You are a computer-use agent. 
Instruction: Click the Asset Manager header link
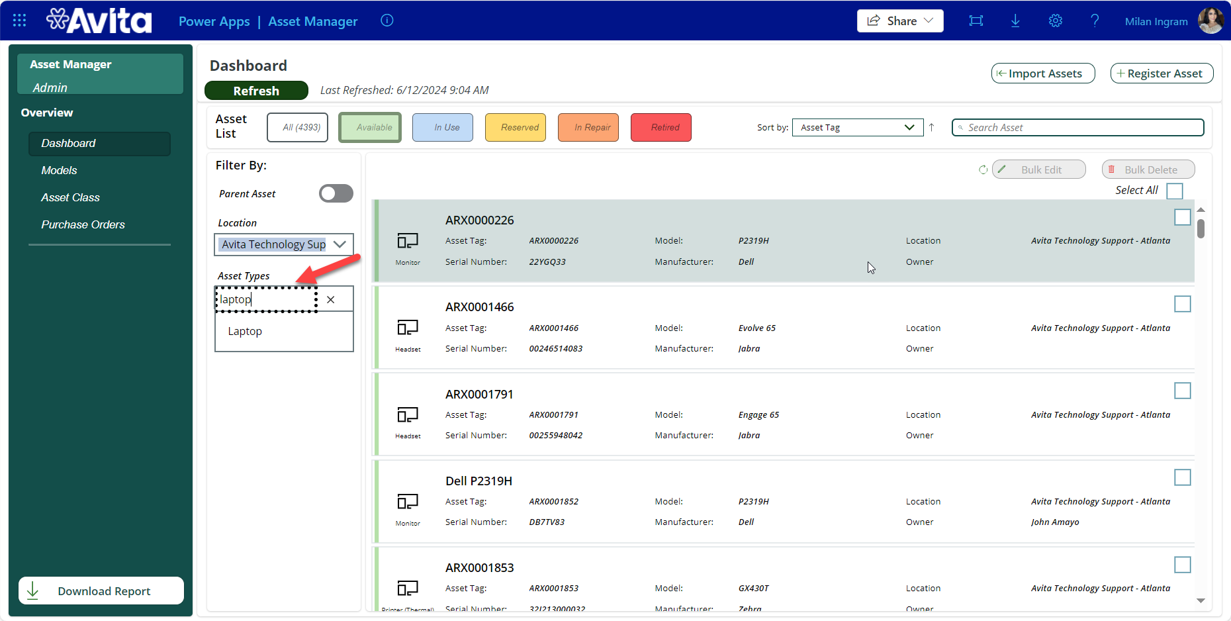pos(313,21)
